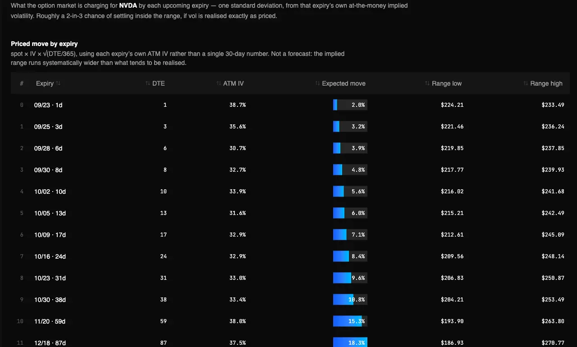This screenshot has height=347, width=577.
Task: Click the sort arrows beside DTE header
Action: (148, 83)
